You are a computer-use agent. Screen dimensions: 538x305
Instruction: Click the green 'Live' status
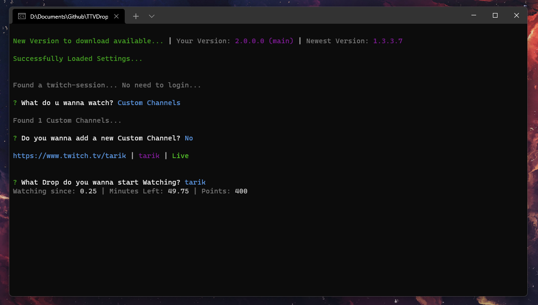point(180,156)
